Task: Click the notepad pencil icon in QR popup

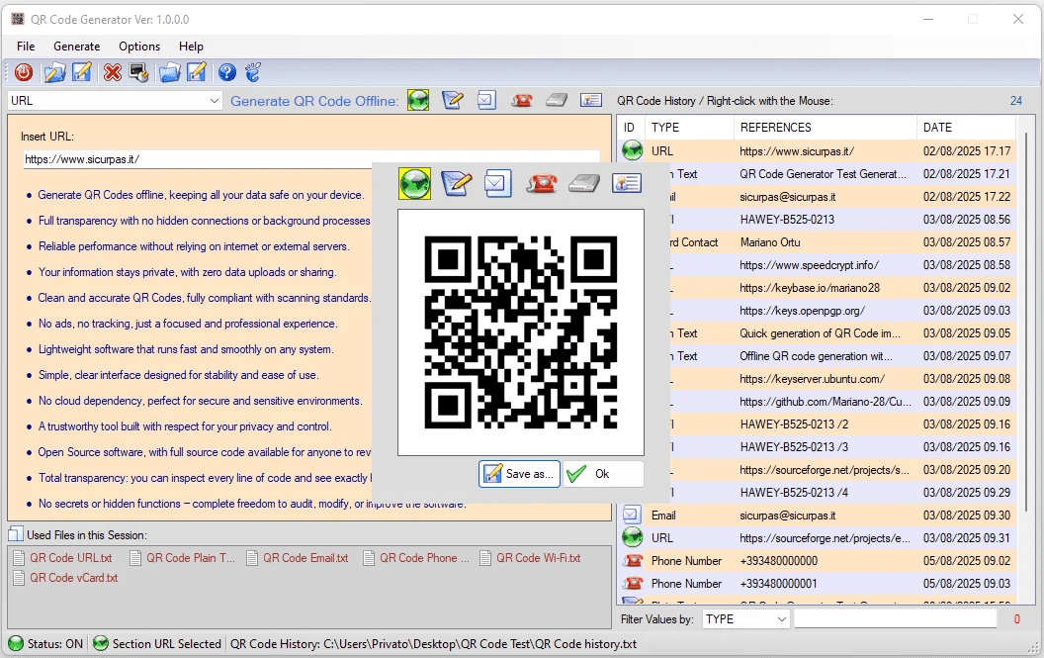Action: 457,183
